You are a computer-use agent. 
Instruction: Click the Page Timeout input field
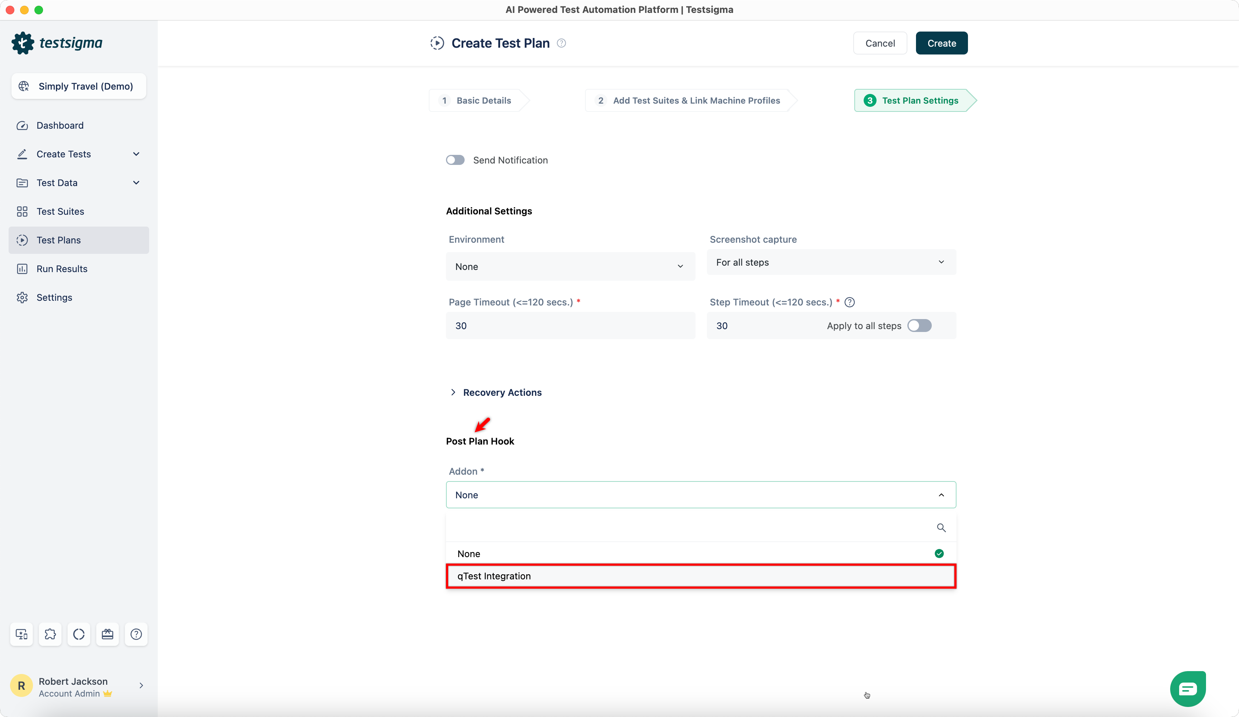570,326
